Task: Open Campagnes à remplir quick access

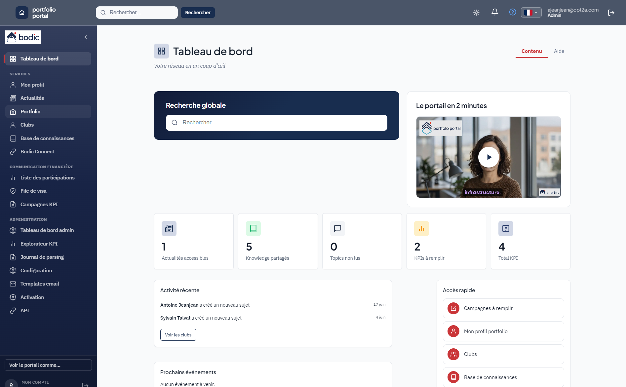Action: (503, 308)
